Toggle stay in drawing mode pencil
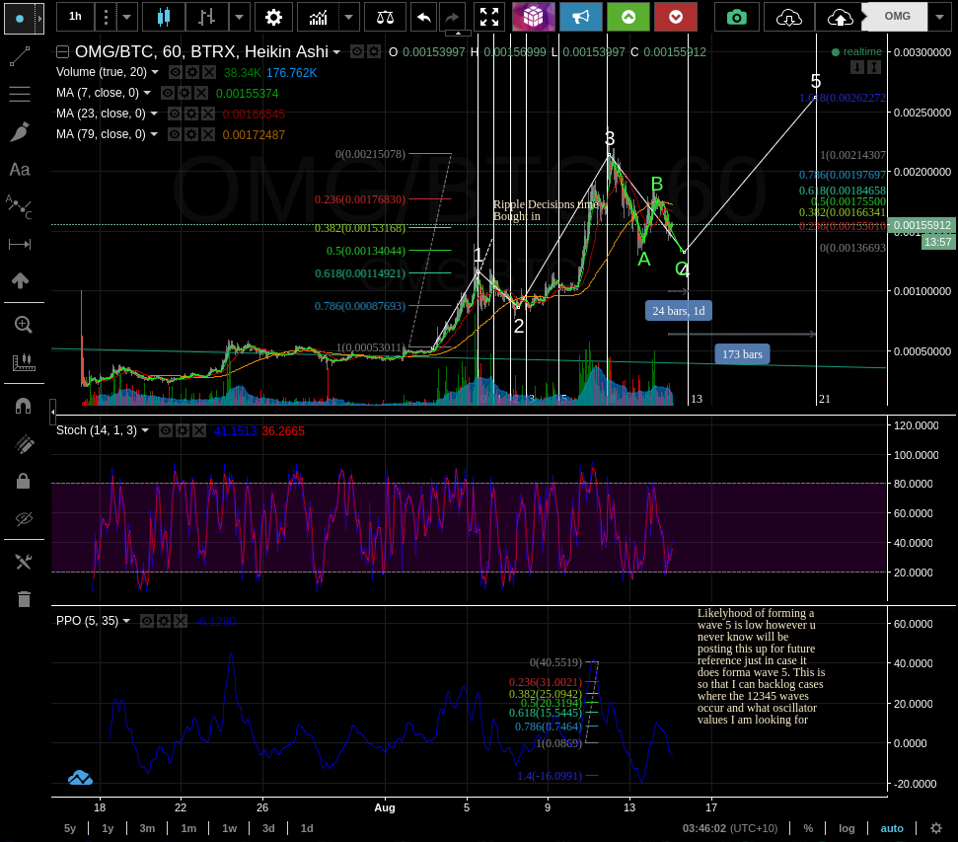Screen dimensions: 958x842 [x=24, y=444]
